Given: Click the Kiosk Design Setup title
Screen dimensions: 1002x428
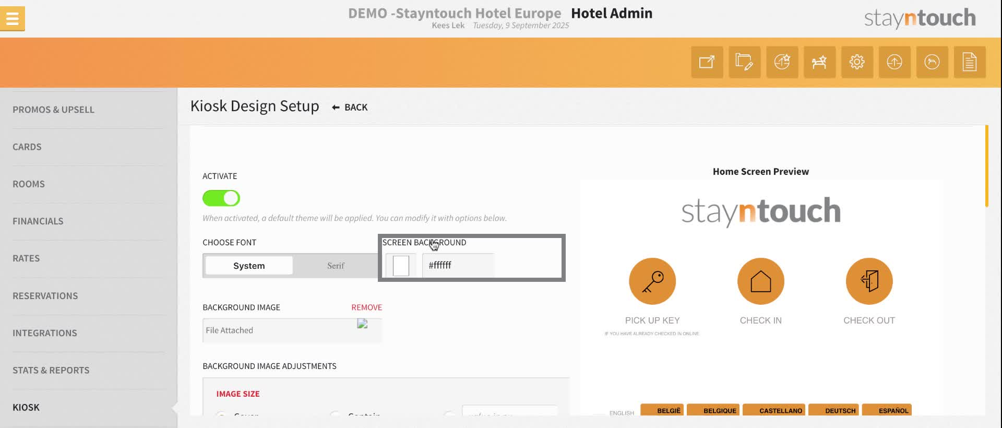Looking at the screenshot, I should point(255,106).
